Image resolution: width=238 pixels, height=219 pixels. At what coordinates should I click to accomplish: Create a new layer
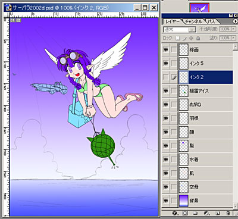[x=217, y=213]
